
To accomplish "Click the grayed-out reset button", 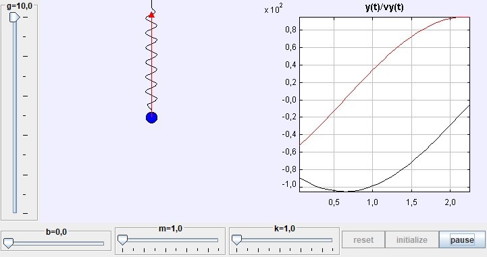I will [x=363, y=239].
